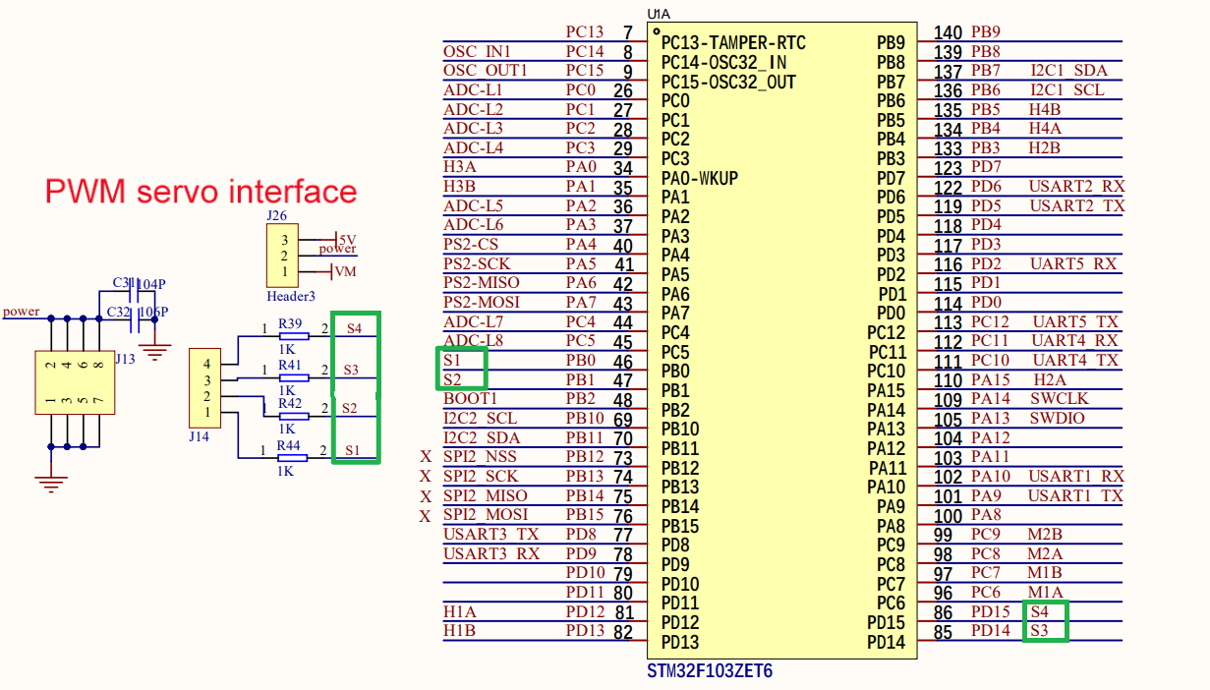Select the ADC-L1 net label
1210x690 pixels.
[473, 90]
